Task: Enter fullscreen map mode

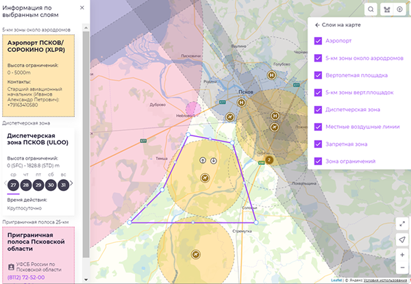Action: pos(401,224)
